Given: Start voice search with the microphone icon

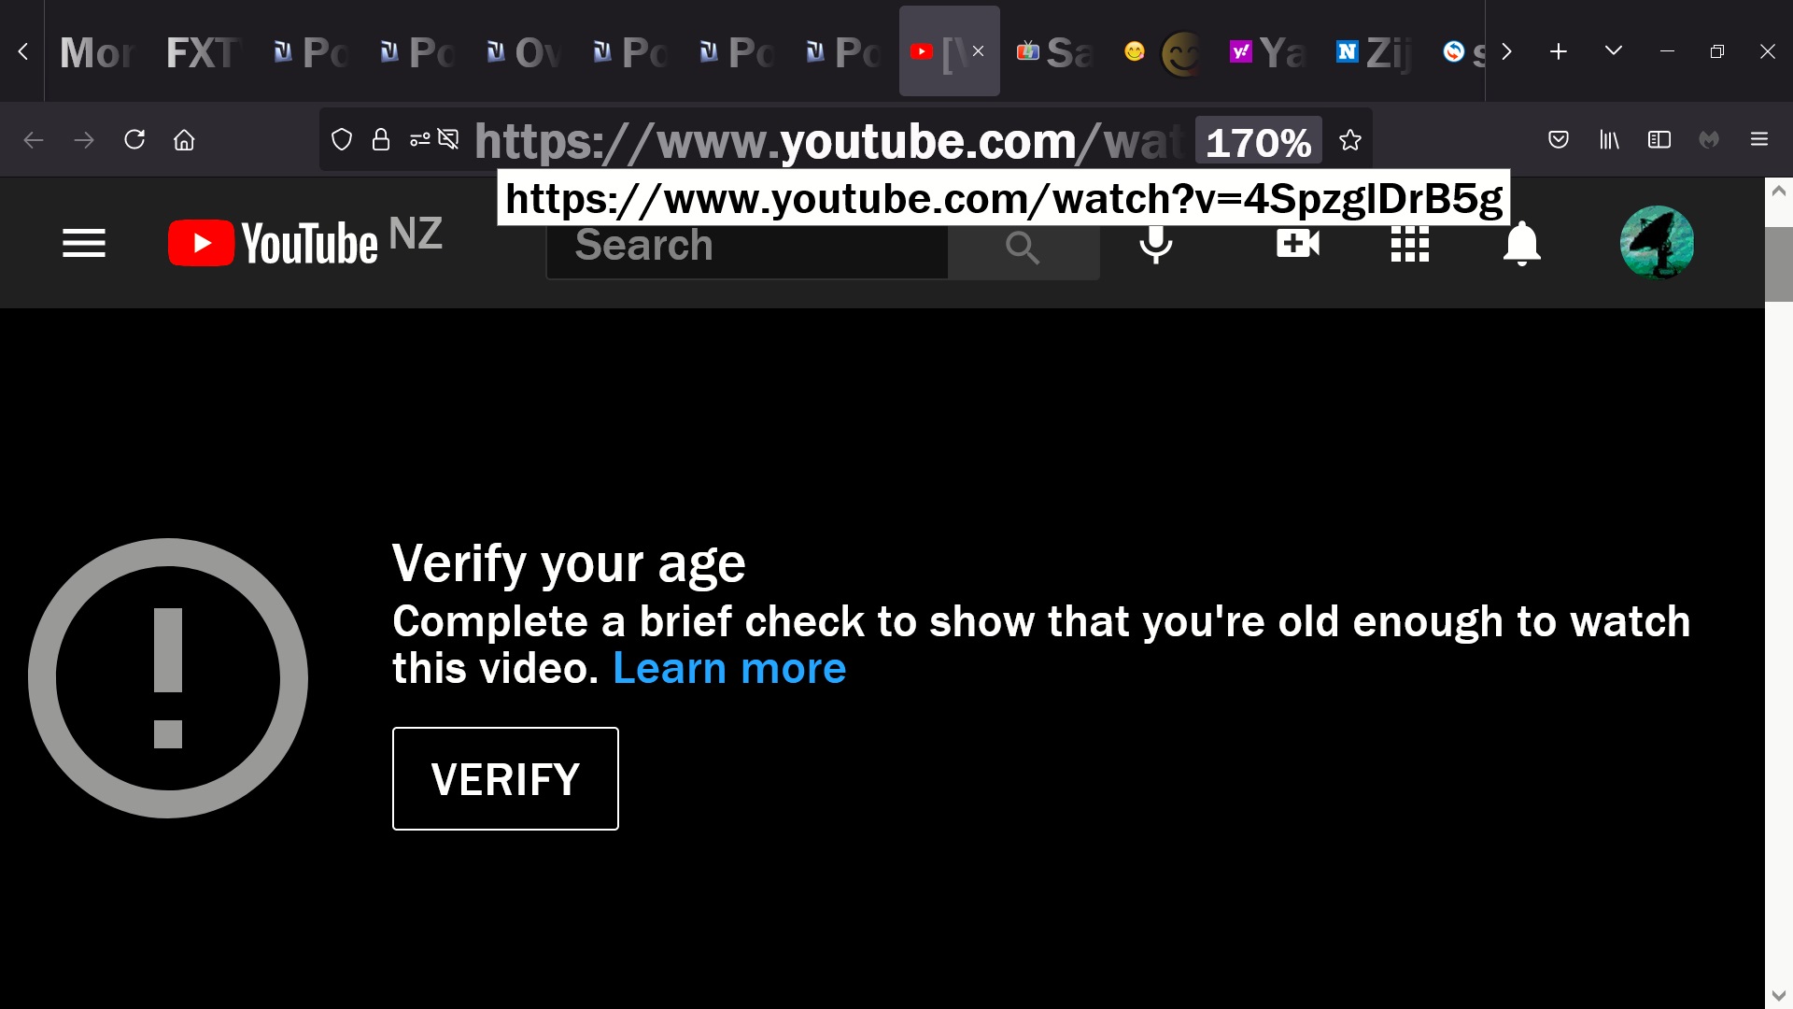Looking at the screenshot, I should (x=1156, y=244).
